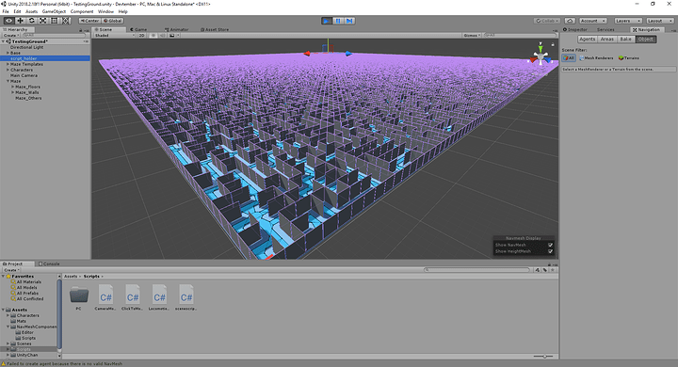Open the Layers dropdown
678x367 pixels.
[628, 21]
